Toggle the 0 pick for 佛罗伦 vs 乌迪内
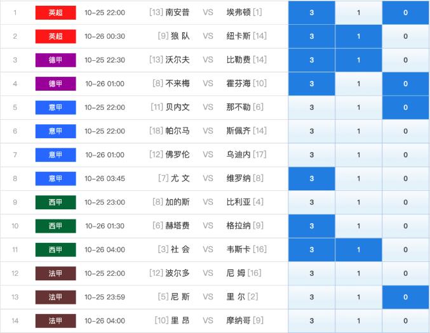Image resolution: width=430 pixels, height=333 pixels. (x=405, y=155)
